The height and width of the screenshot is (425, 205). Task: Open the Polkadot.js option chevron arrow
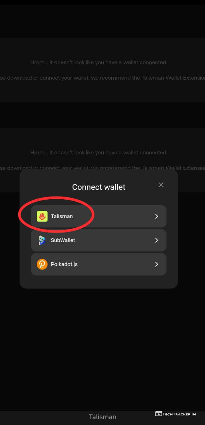click(157, 264)
